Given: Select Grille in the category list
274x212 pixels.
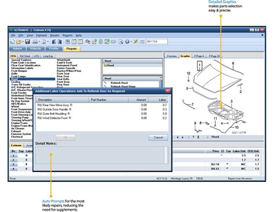Looking at the screenshot, I should pos(14,73).
